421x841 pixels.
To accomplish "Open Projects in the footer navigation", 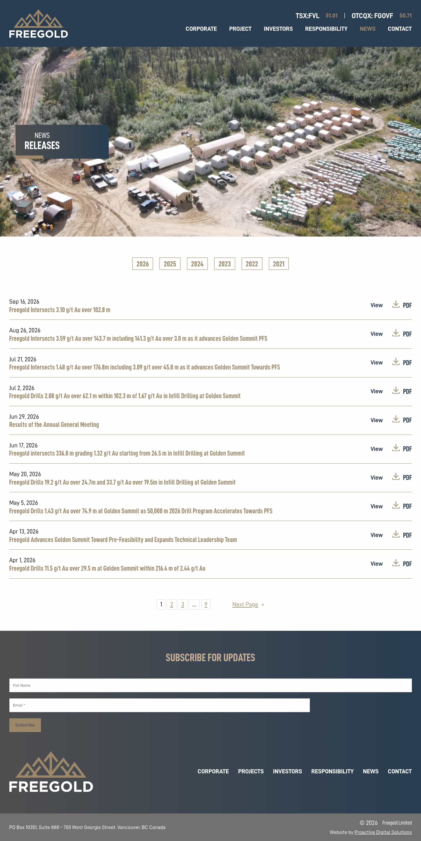I will click(x=251, y=771).
